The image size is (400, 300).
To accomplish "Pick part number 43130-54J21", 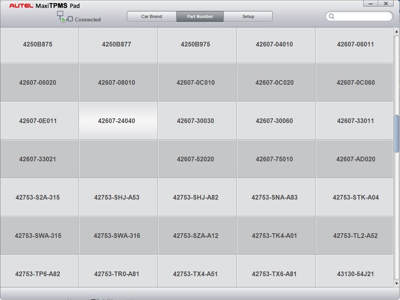I will [355, 274].
